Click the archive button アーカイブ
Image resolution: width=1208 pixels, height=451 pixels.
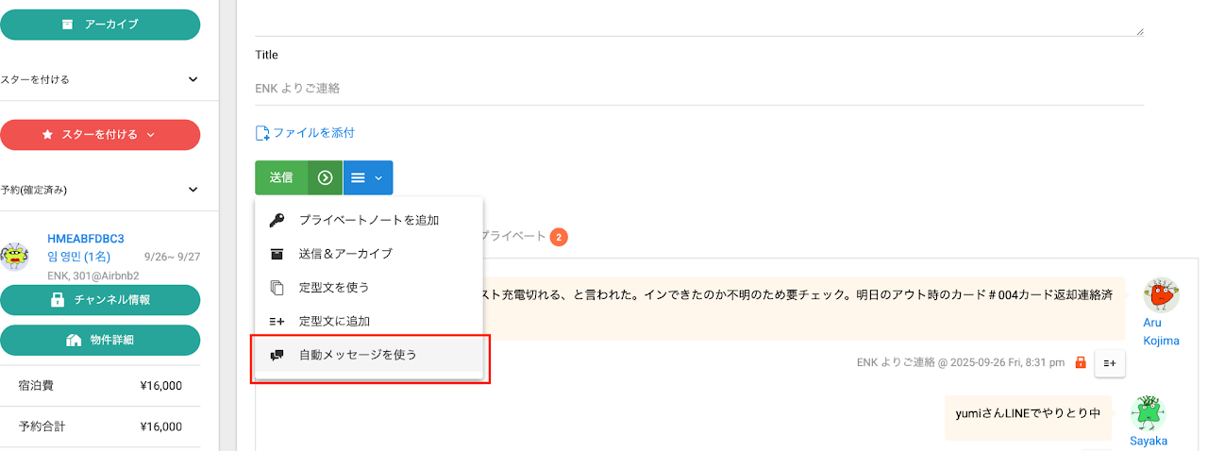(x=100, y=25)
